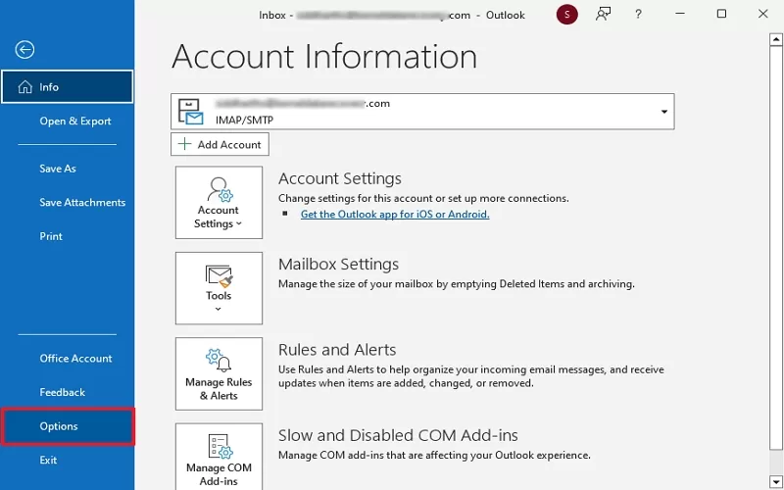784x490 pixels.
Task: Click the Rules and Alerts heading text
Action: (337, 350)
